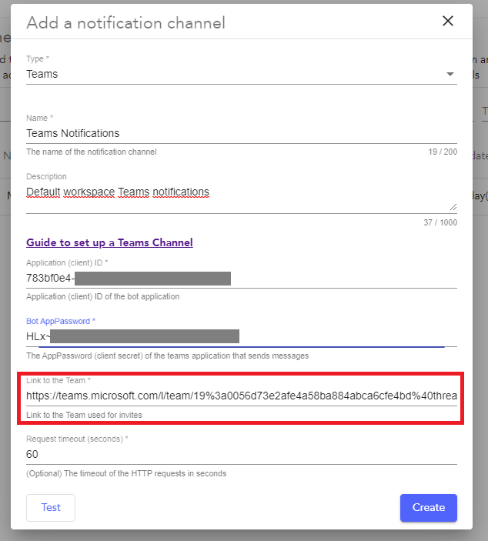Image resolution: width=488 pixels, height=541 pixels.
Task: Click the Description text area
Action: pos(242,199)
